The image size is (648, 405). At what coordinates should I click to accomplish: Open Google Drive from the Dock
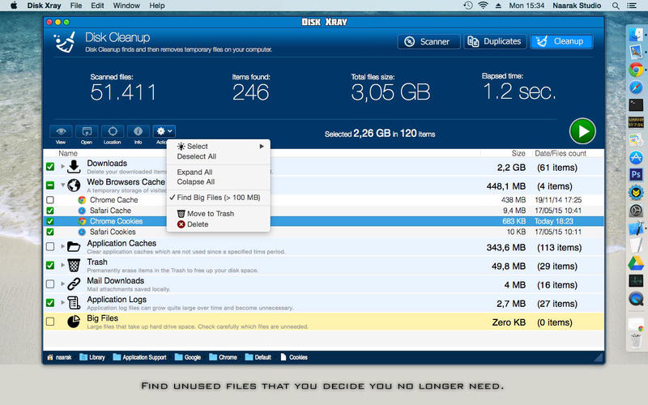point(636,262)
